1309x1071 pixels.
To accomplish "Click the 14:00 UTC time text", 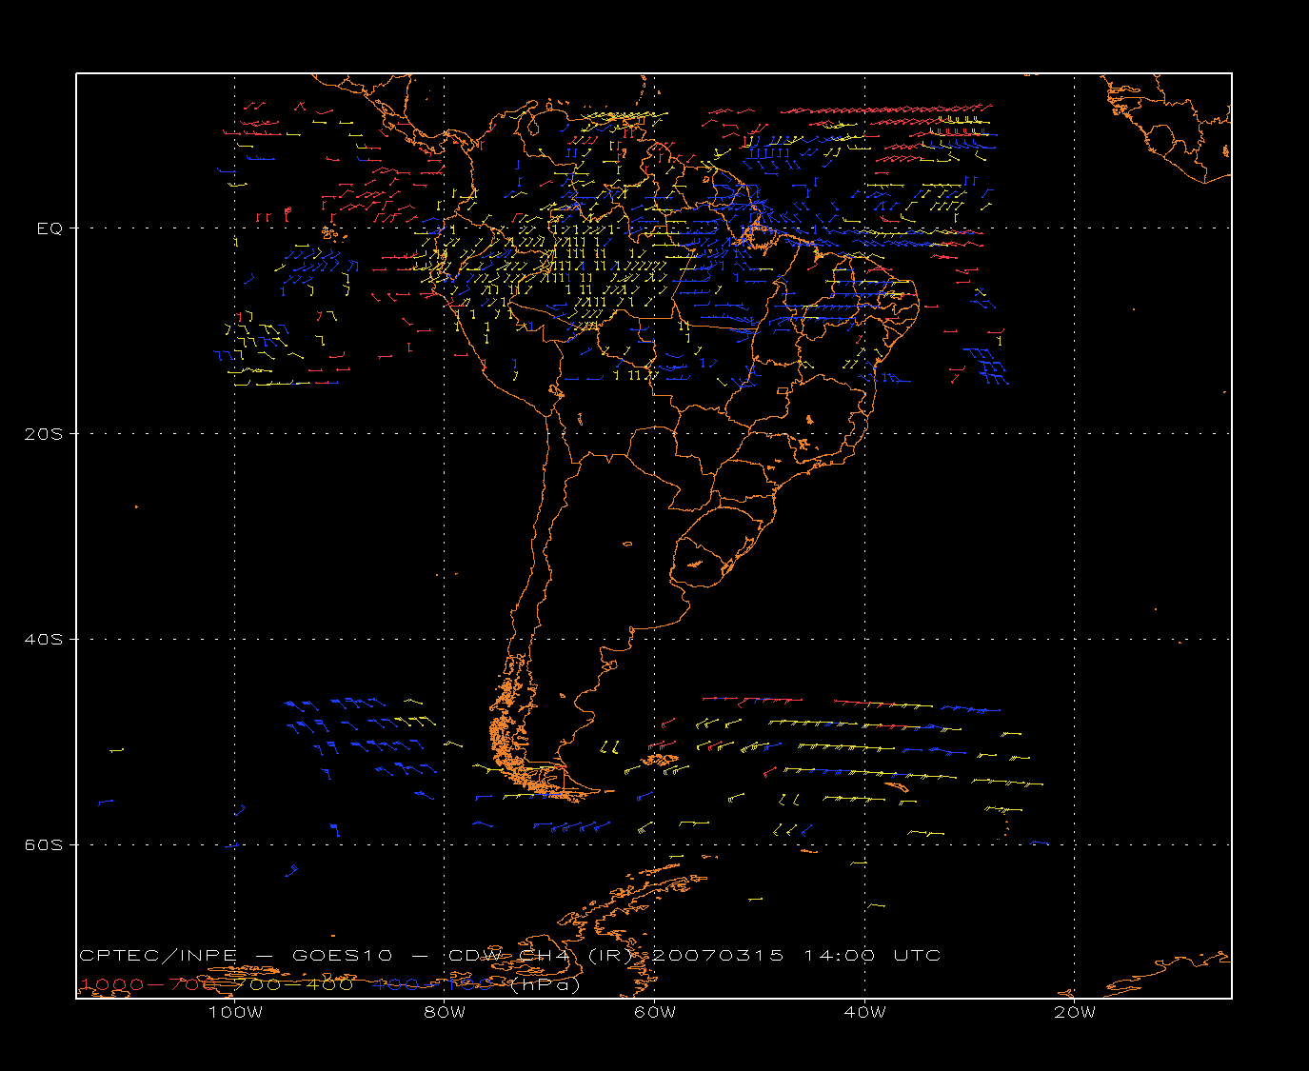I will pos(872,955).
